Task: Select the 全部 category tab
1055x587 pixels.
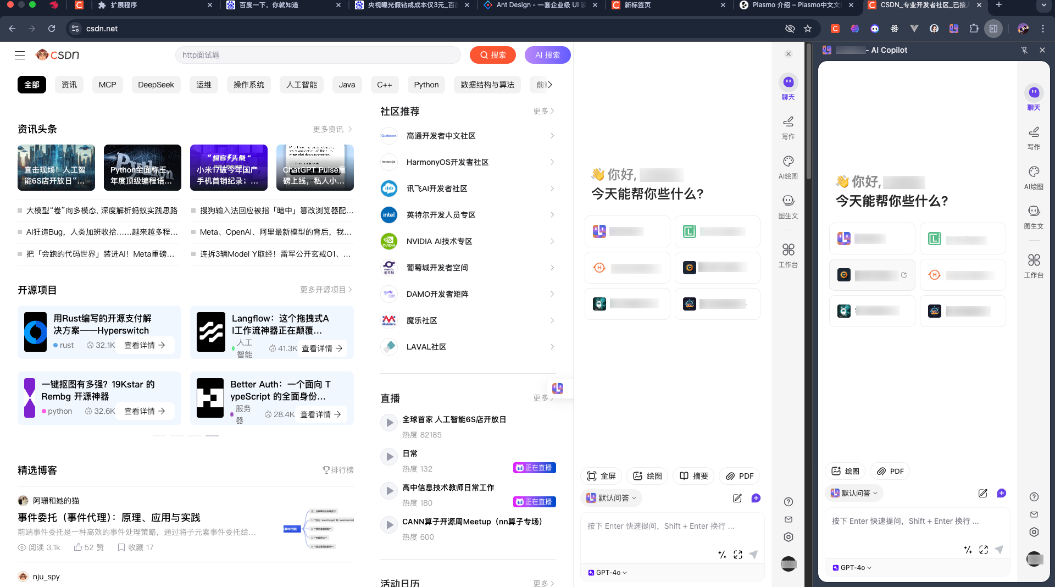Action: pyautogui.click(x=32, y=85)
